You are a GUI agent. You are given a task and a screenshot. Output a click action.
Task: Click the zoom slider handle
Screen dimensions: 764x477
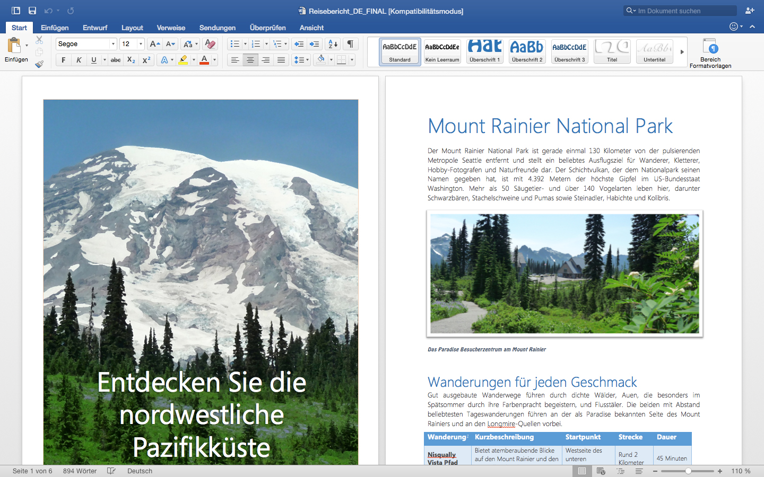tap(688, 471)
